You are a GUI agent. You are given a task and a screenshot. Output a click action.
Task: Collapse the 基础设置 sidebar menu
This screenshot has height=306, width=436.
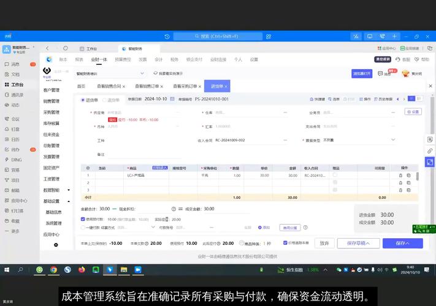click(x=69, y=201)
